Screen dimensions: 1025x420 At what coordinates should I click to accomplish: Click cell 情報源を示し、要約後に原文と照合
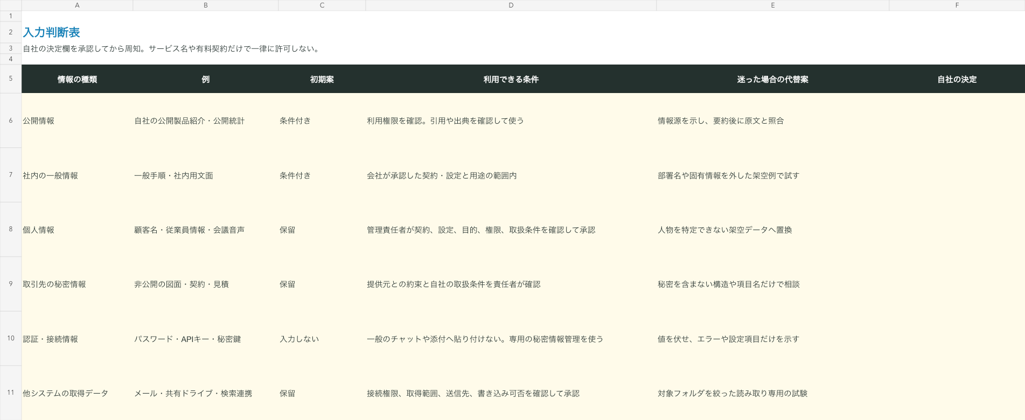[773, 120]
